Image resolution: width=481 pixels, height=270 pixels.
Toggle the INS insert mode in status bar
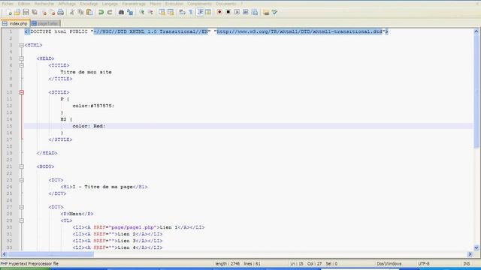pyautogui.click(x=467, y=263)
